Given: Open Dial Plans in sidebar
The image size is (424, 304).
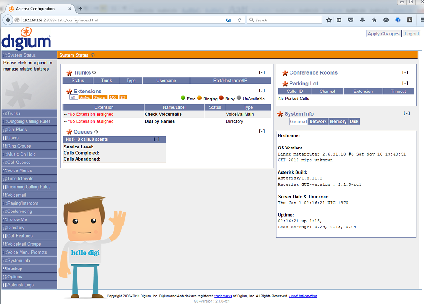Looking at the screenshot, I should tap(29, 129).
